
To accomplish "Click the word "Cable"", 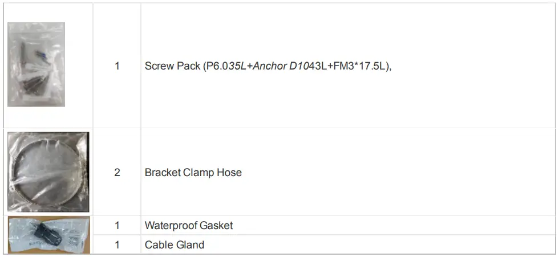I will [159, 245].
